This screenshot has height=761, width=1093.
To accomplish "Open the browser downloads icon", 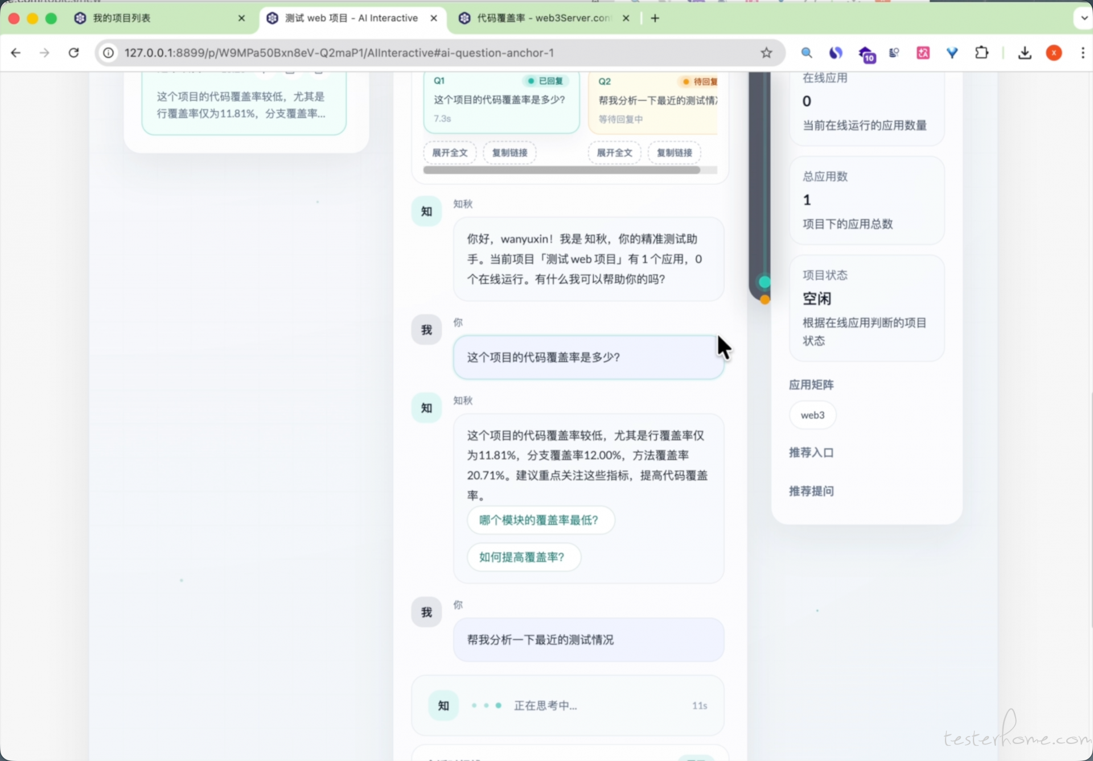I will pos(1025,53).
